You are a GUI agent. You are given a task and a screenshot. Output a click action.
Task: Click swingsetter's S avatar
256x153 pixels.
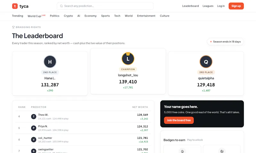pyautogui.click(x=34, y=151)
